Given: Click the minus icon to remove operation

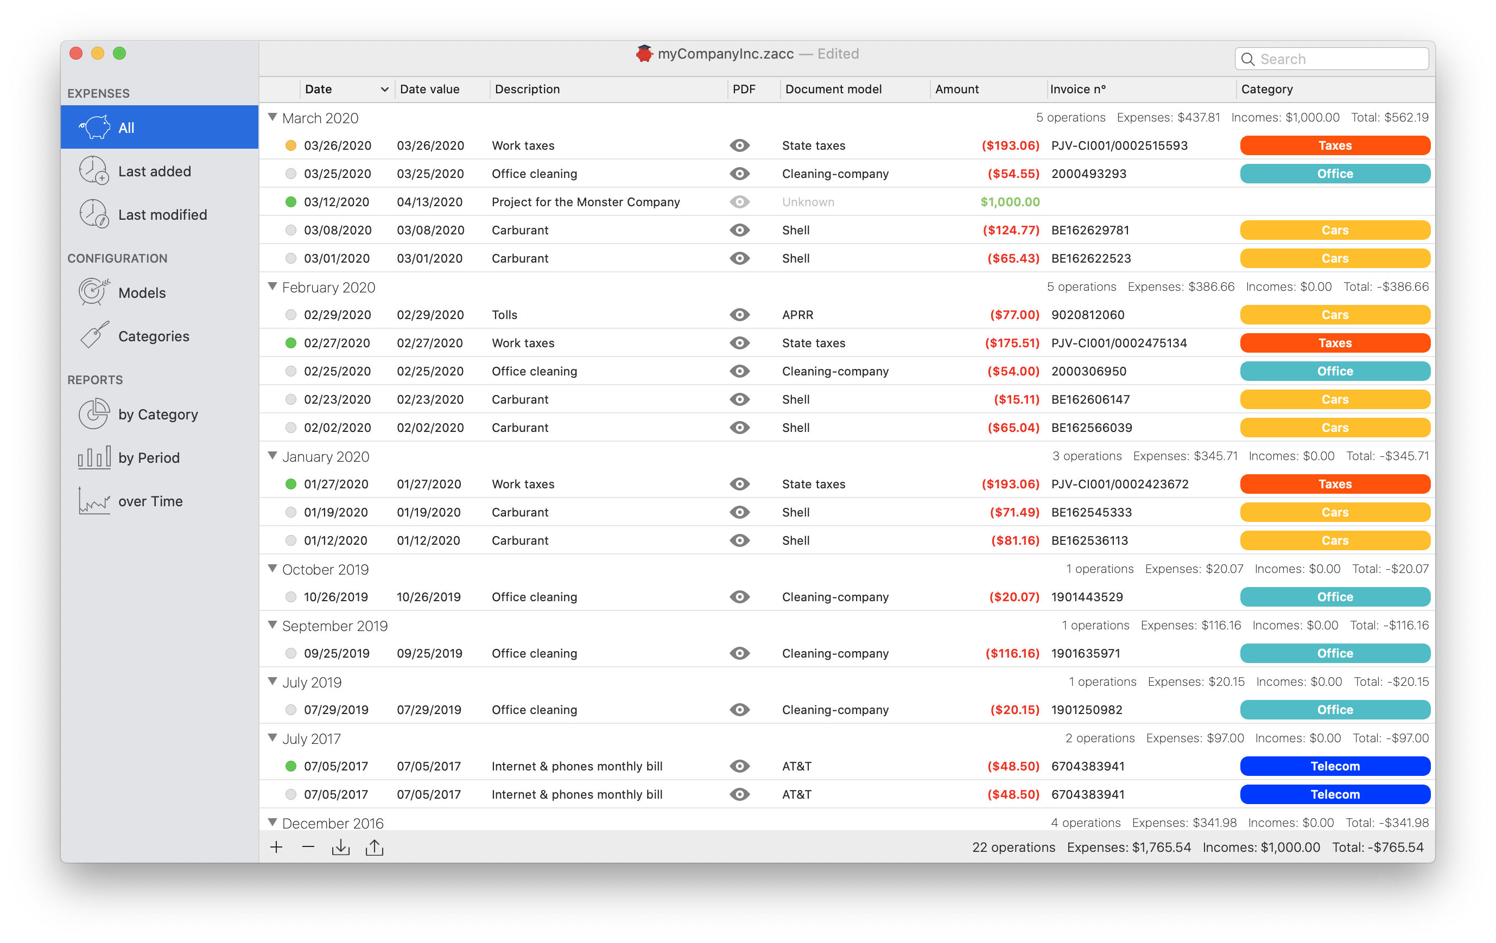Looking at the screenshot, I should tap(308, 848).
